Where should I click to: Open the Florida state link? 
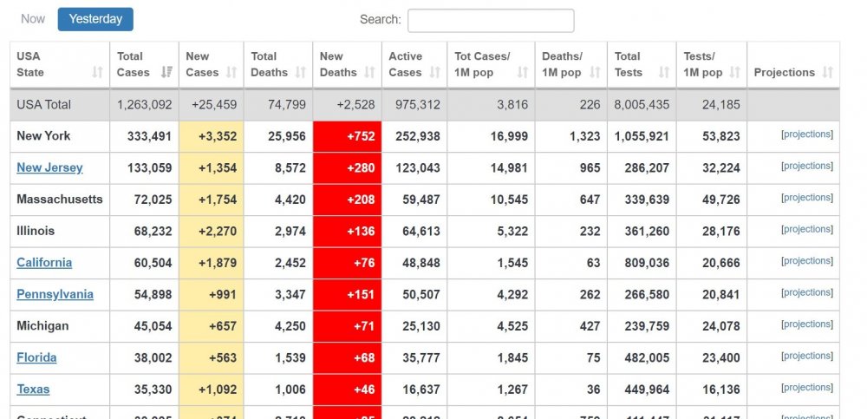(36, 357)
